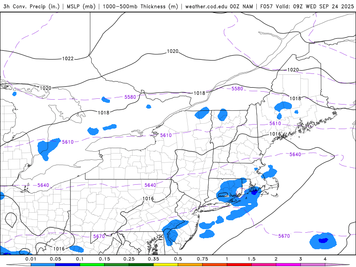The image size is (356, 267).
Task: Click the '5580' thickness label in Quebec
Action: click(237, 89)
